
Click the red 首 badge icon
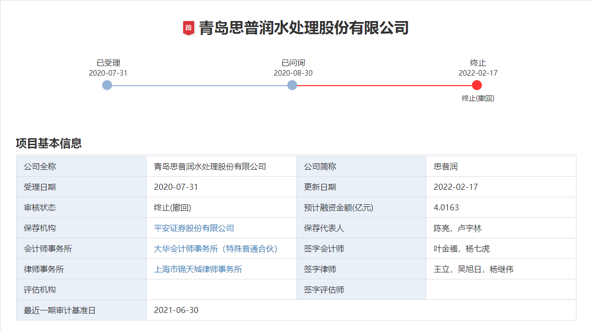[x=188, y=28]
